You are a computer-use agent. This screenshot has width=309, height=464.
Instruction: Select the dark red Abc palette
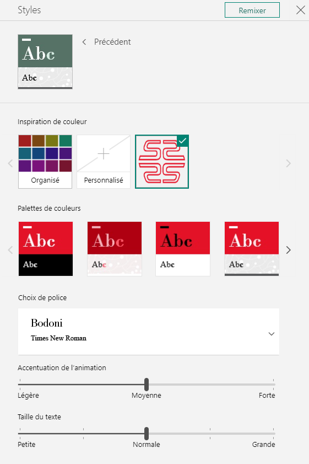pos(115,249)
